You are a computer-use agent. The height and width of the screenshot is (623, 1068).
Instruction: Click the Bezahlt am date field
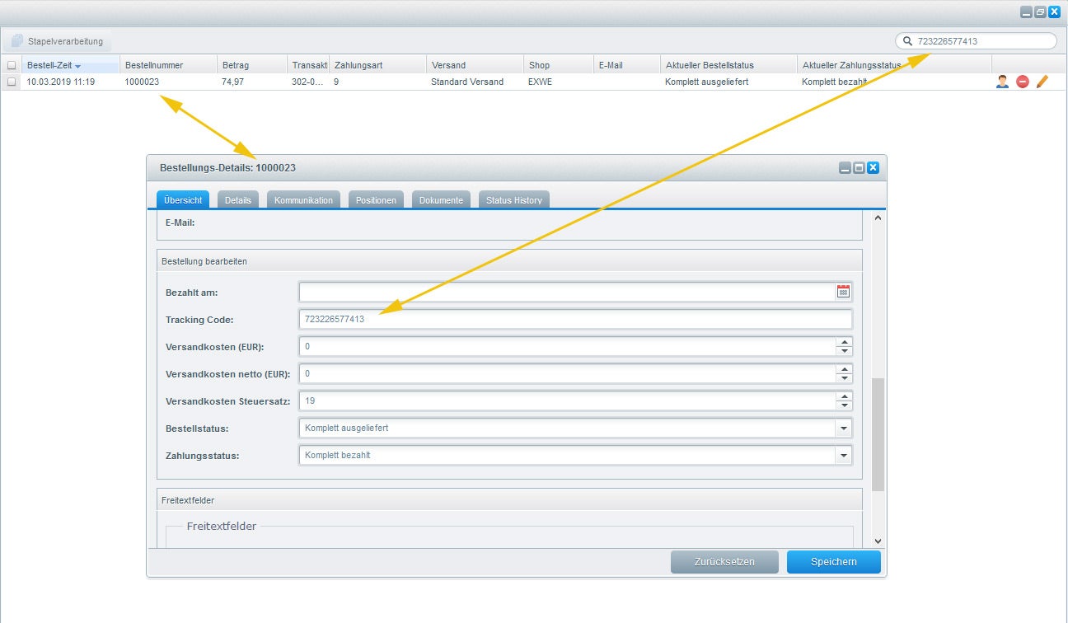[567, 292]
